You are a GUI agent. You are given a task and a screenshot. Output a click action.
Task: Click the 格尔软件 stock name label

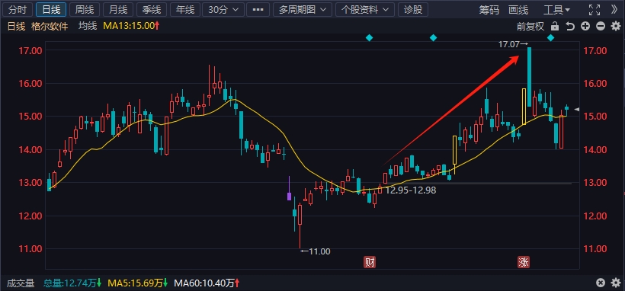pyautogui.click(x=50, y=27)
